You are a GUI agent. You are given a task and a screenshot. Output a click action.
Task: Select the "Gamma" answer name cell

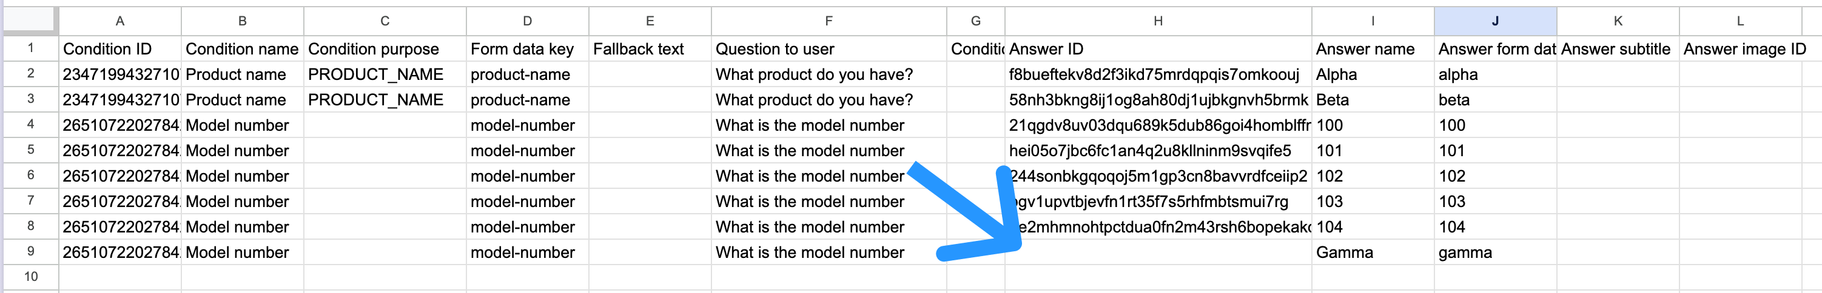1372,252
